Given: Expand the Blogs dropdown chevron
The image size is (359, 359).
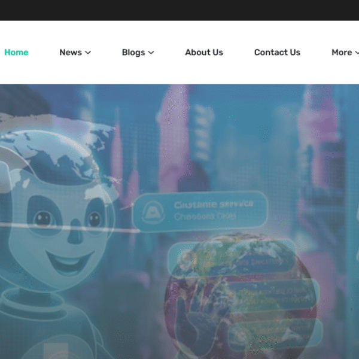Looking at the screenshot, I should pos(151,53).
